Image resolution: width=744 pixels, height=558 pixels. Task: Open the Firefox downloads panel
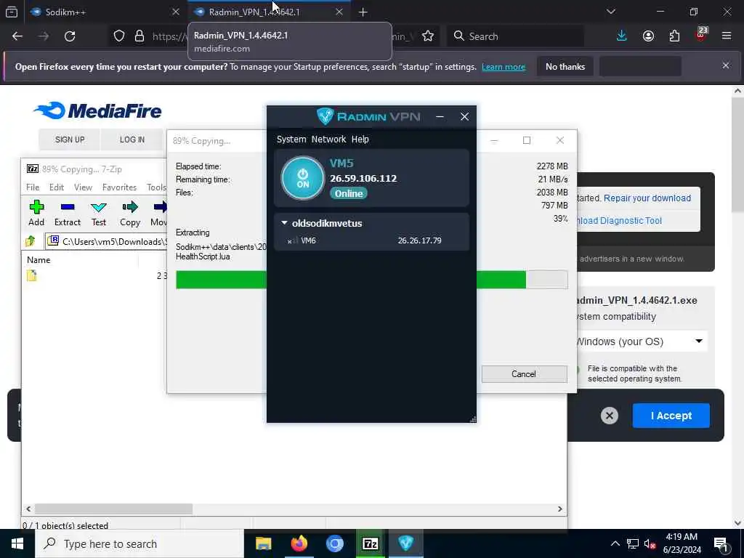tap(622, 36)
